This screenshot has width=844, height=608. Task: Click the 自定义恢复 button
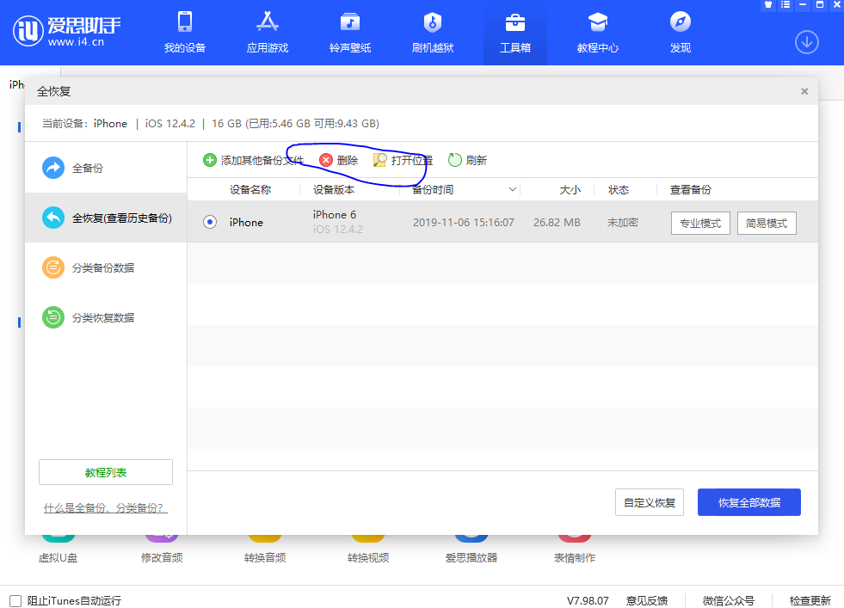tap(650, 502)
